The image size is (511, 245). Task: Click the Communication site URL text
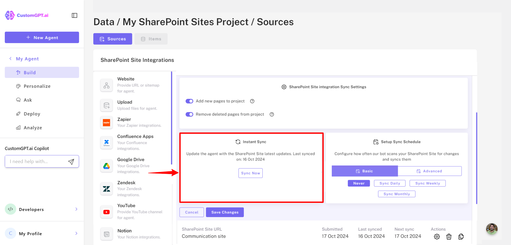click(204, 236)
